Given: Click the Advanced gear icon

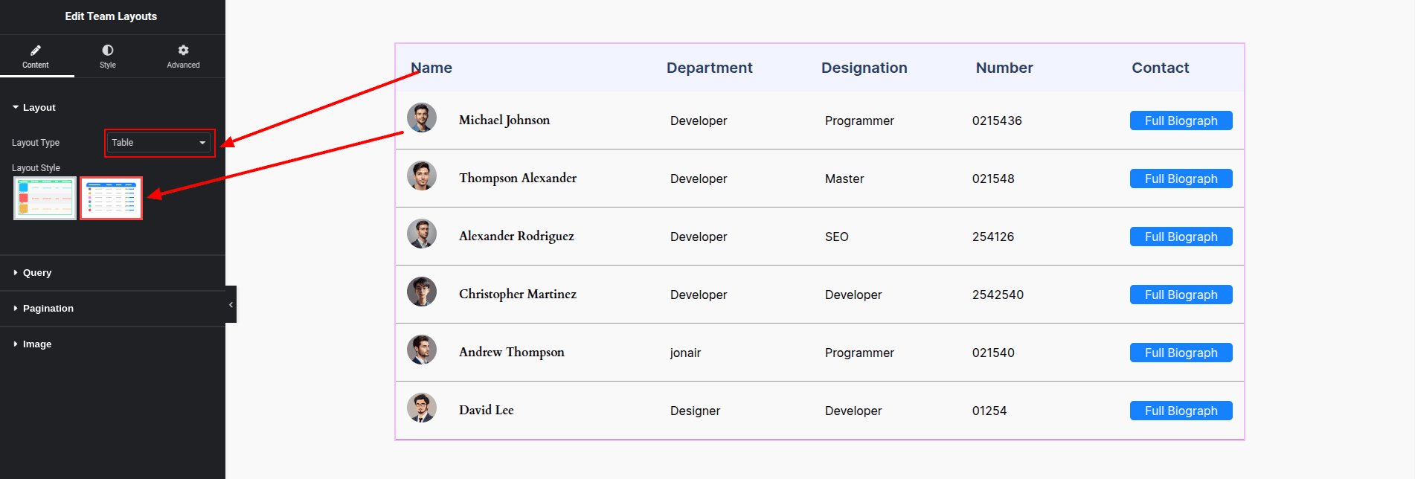Looking at the screenshot, I should [183, 51].
